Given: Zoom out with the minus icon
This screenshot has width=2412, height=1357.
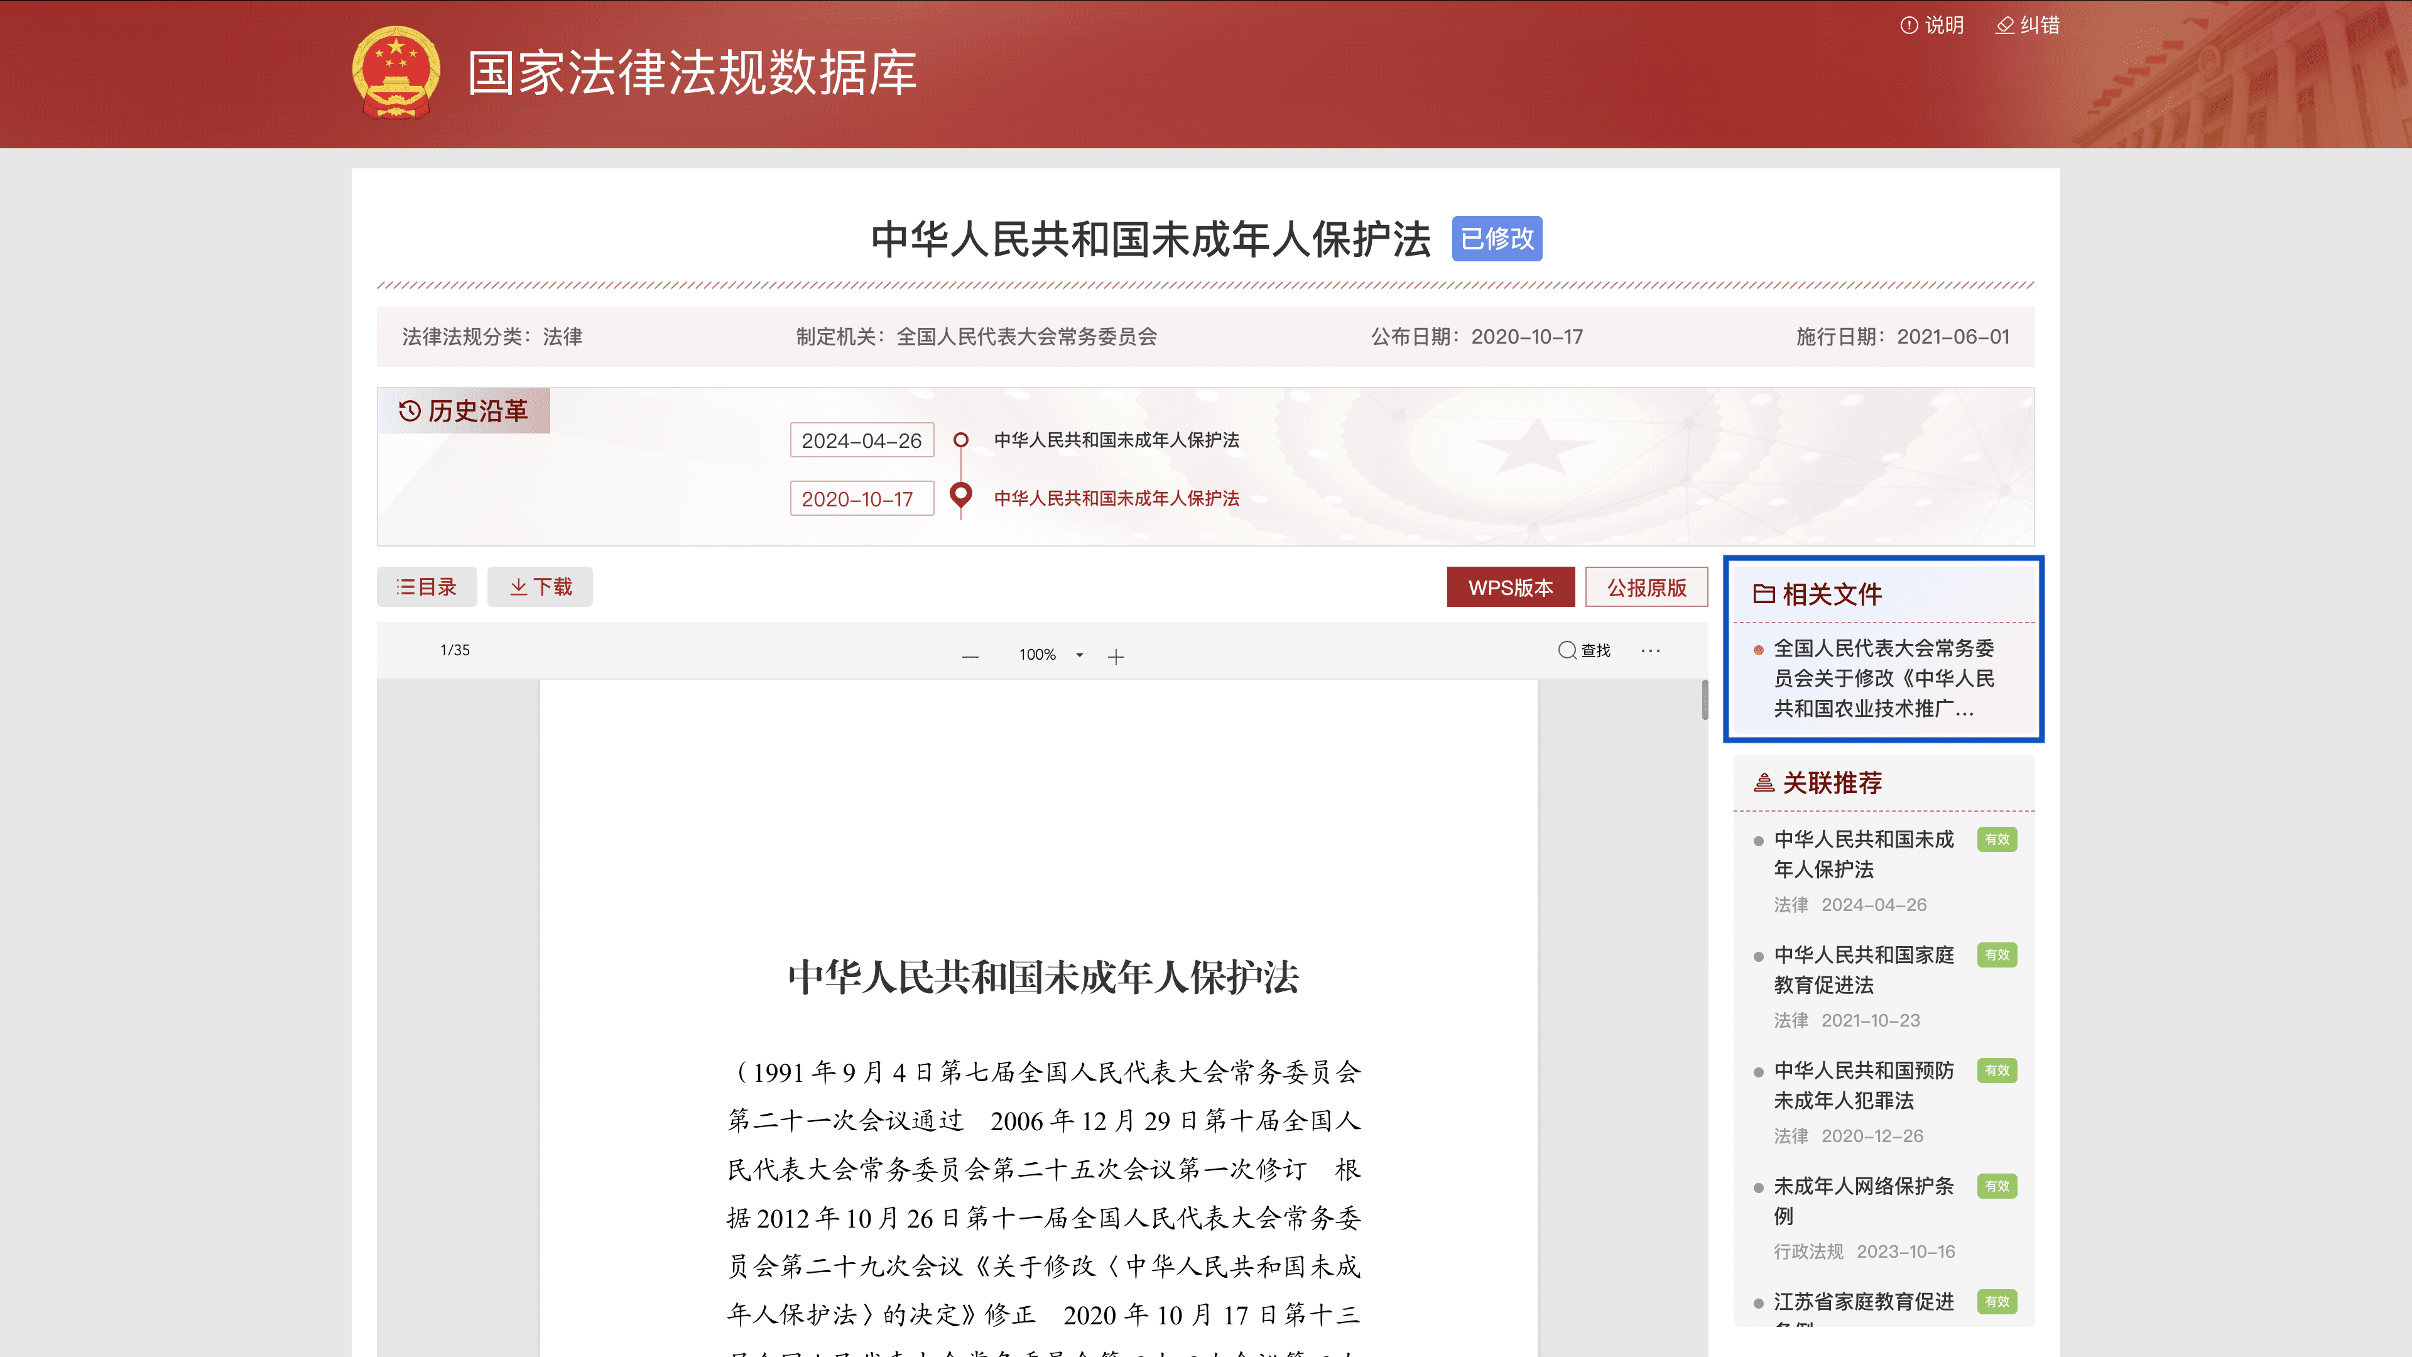Looking at the screenshot, I should 970,655.
